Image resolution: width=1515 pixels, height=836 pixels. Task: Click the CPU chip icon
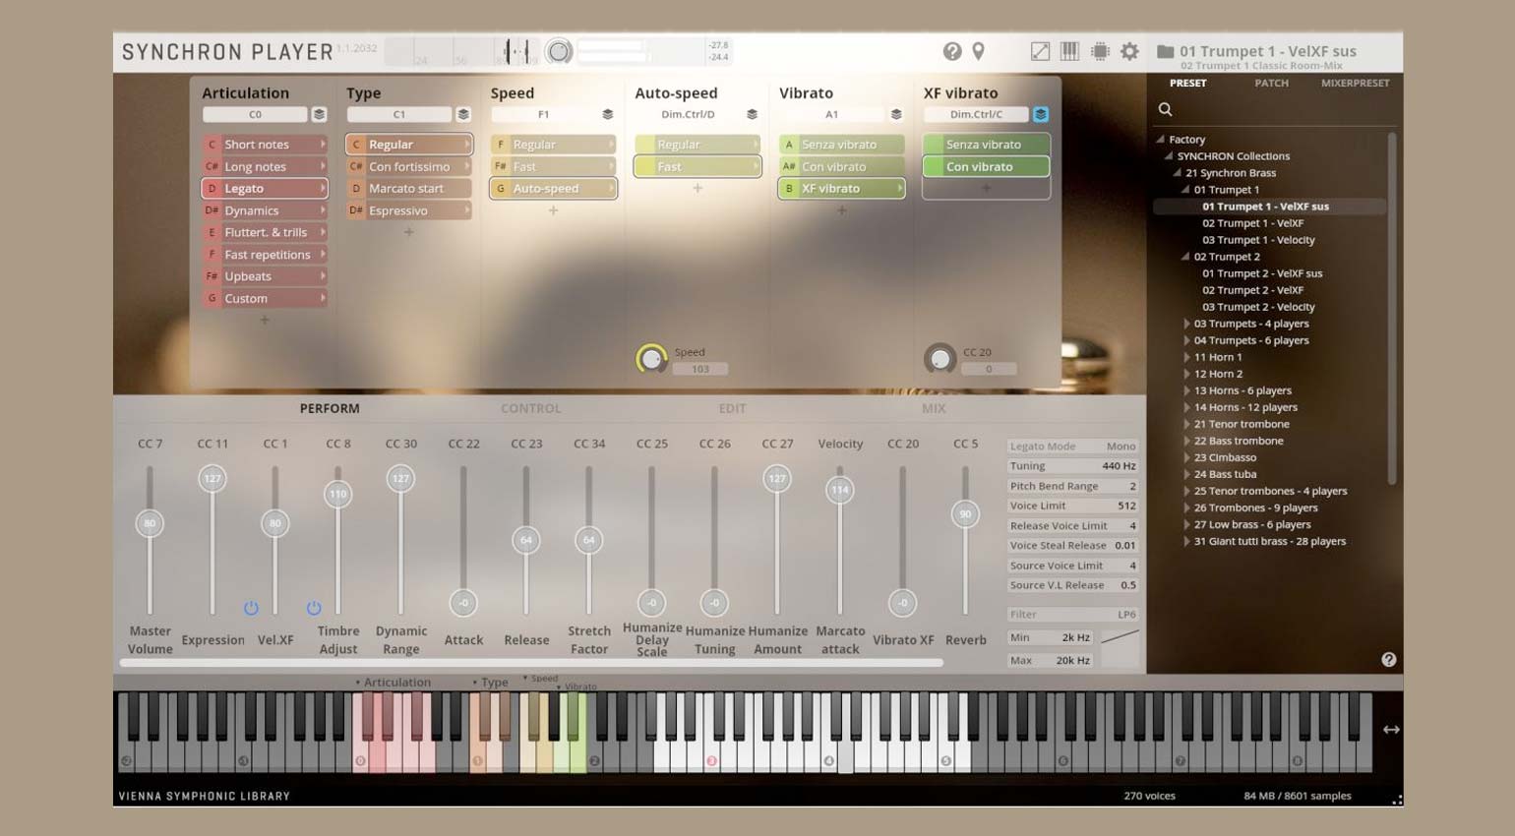[x=1100, y=51]
